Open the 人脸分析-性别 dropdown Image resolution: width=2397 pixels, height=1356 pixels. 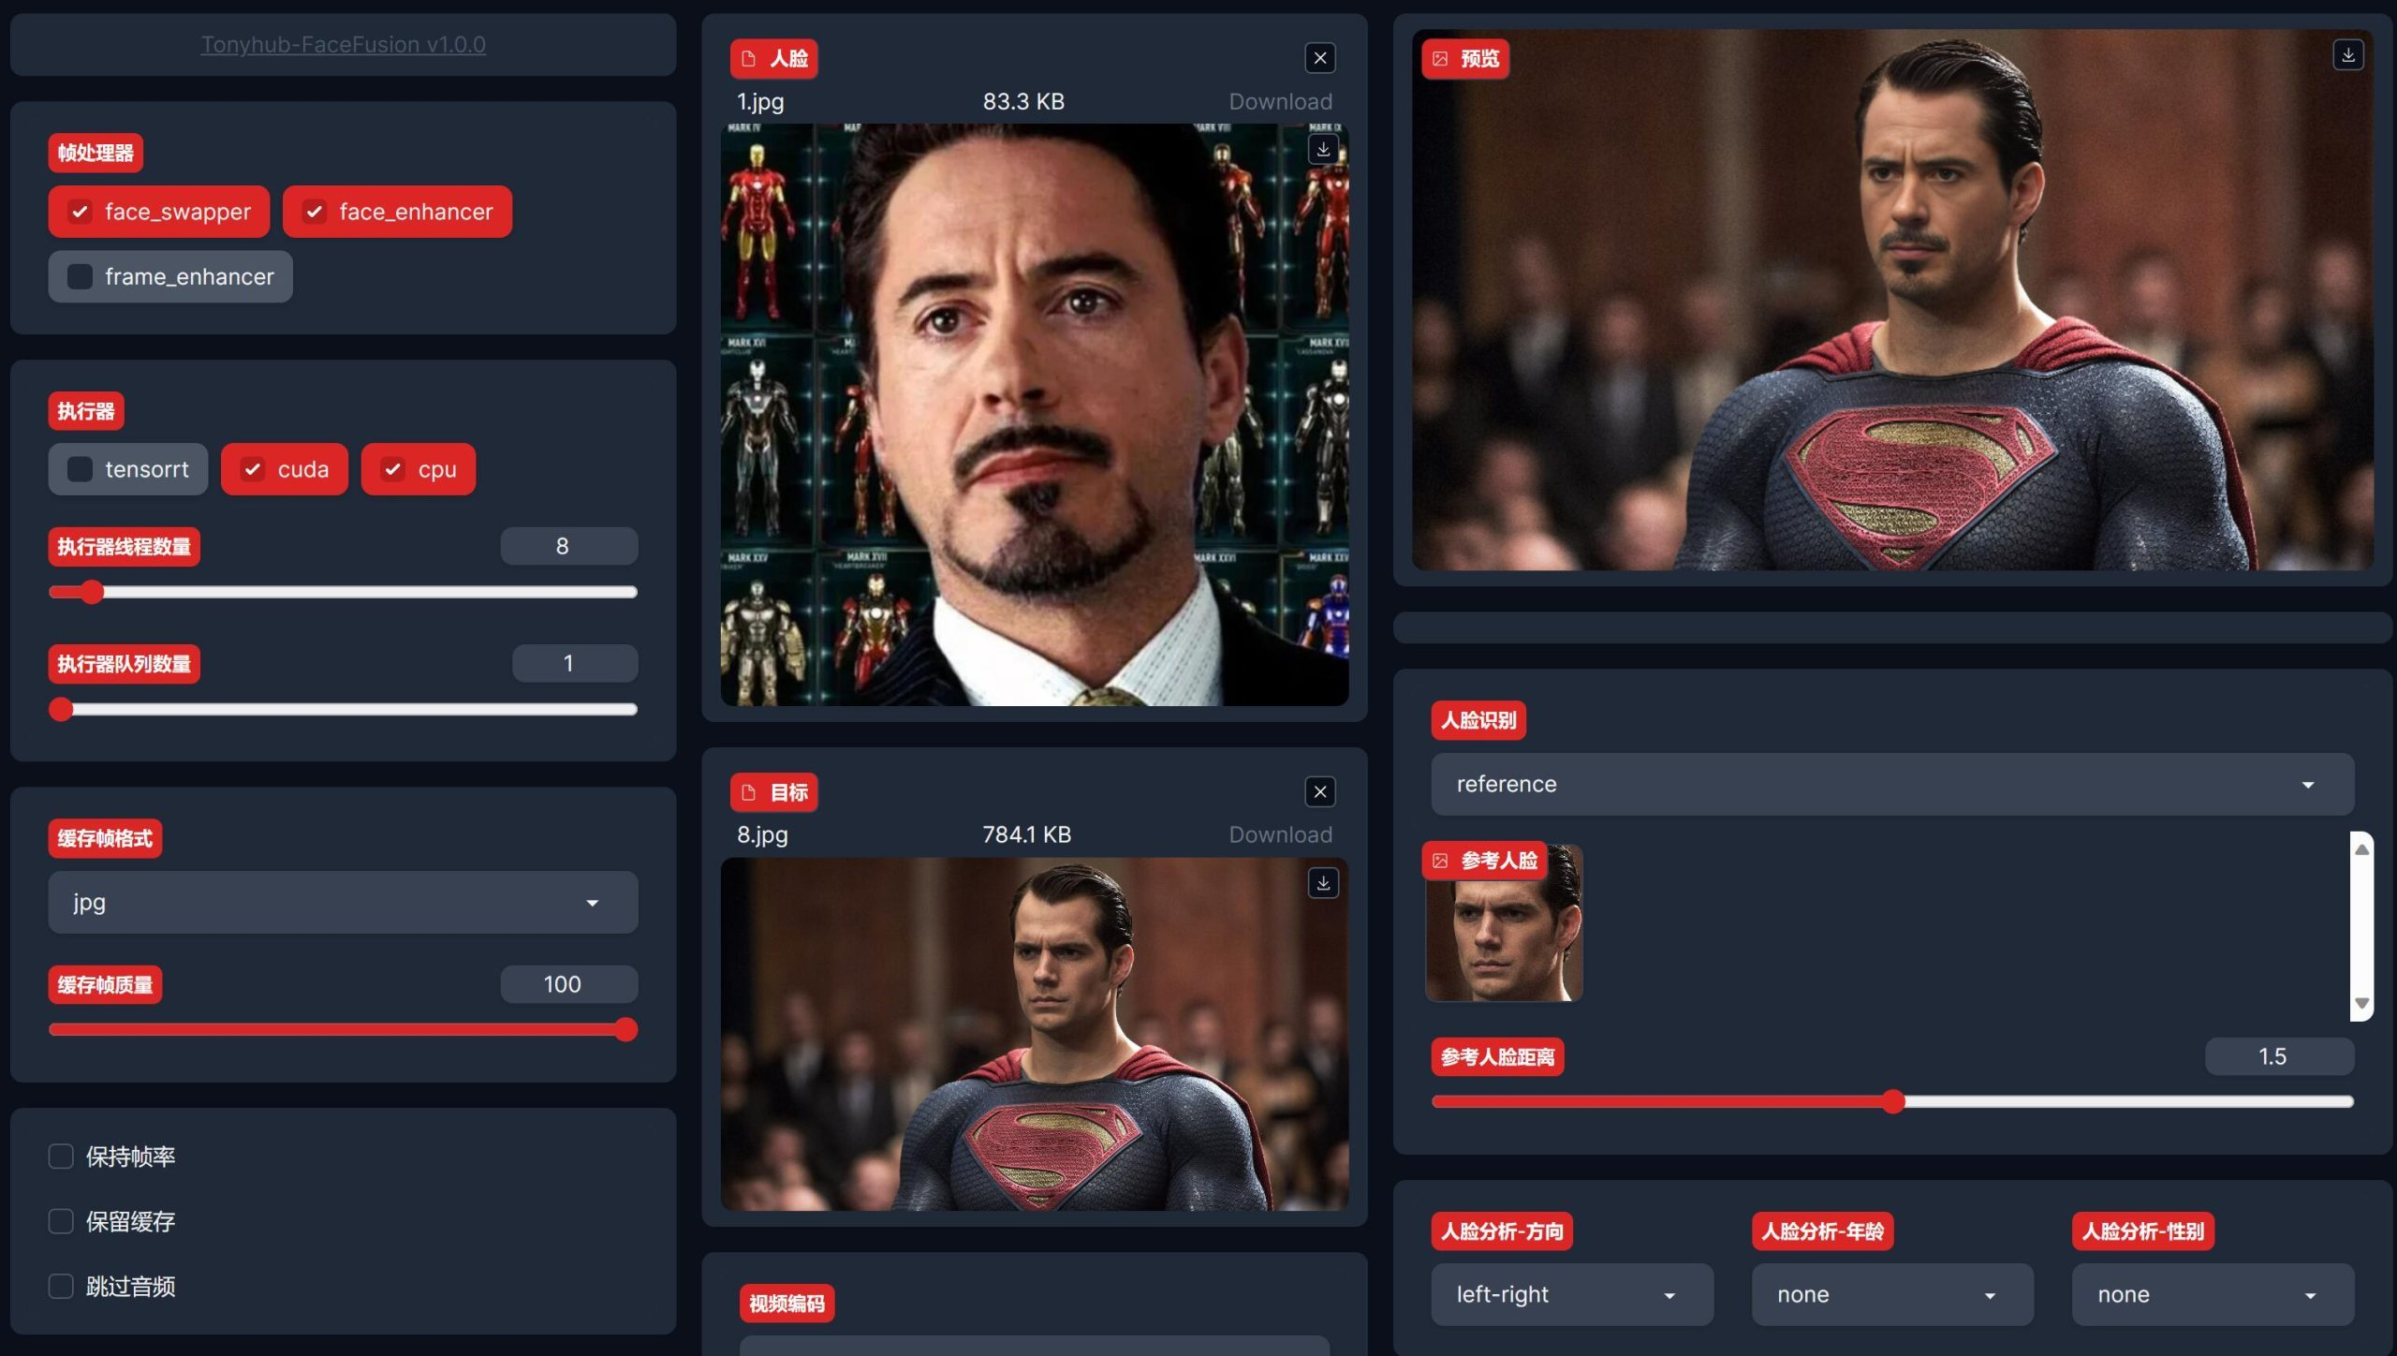click(x=2213, y=1295)
